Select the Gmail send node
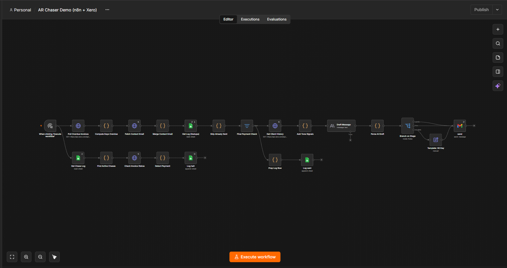Screen dimensions: 507x268 pos(460,126)
